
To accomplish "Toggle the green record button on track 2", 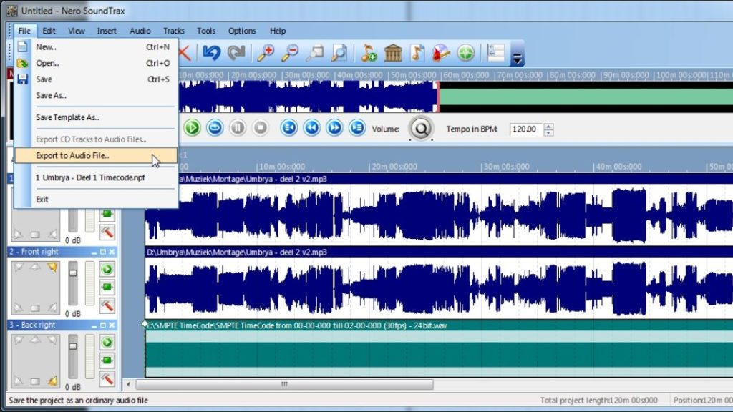I will tap(107, 288).
